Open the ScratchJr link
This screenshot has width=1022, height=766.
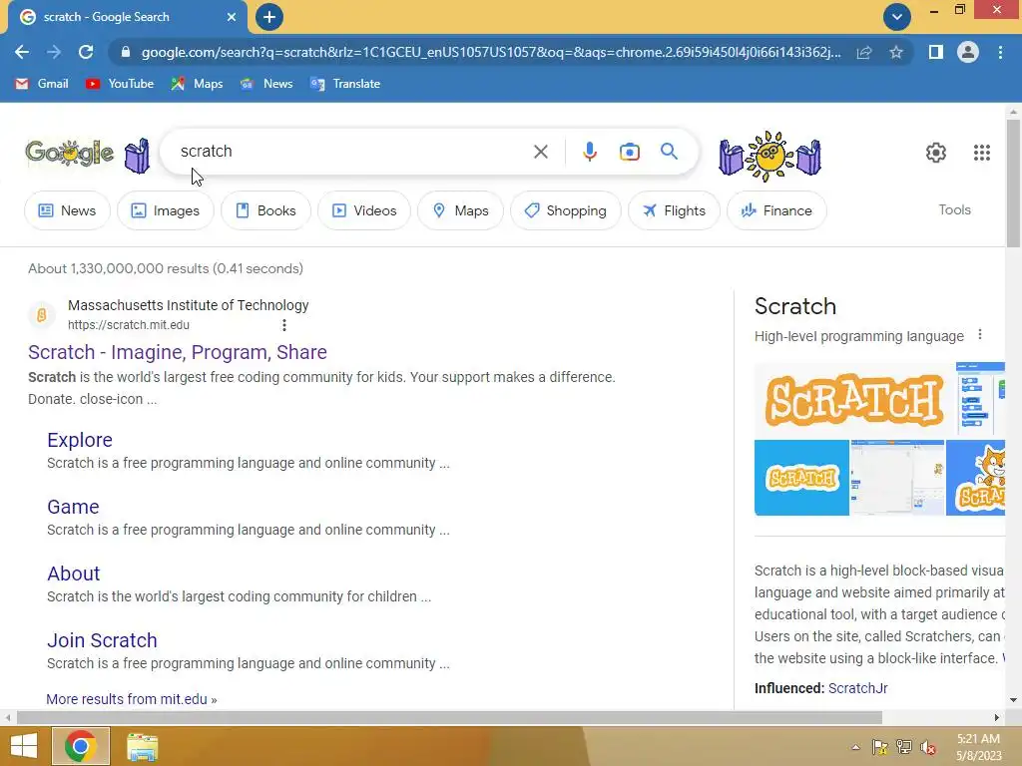click(857, 688)
